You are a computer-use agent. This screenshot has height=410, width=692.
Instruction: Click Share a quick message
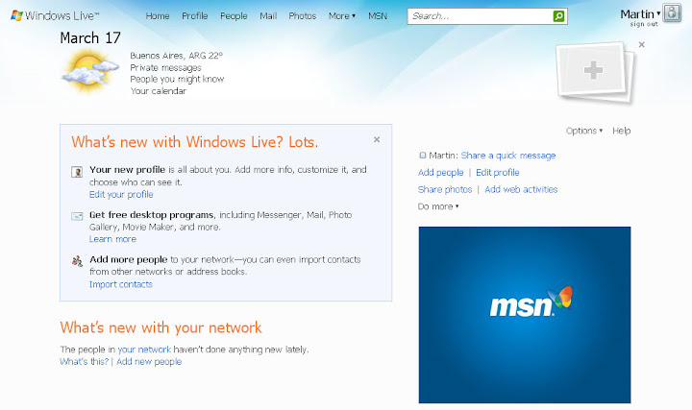pyautogui.click(x=508, y=156)
